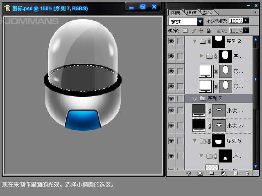Click the 填充 100% input field
The height and width of the screenshot is (196, 262).
[x=236, y=31]
